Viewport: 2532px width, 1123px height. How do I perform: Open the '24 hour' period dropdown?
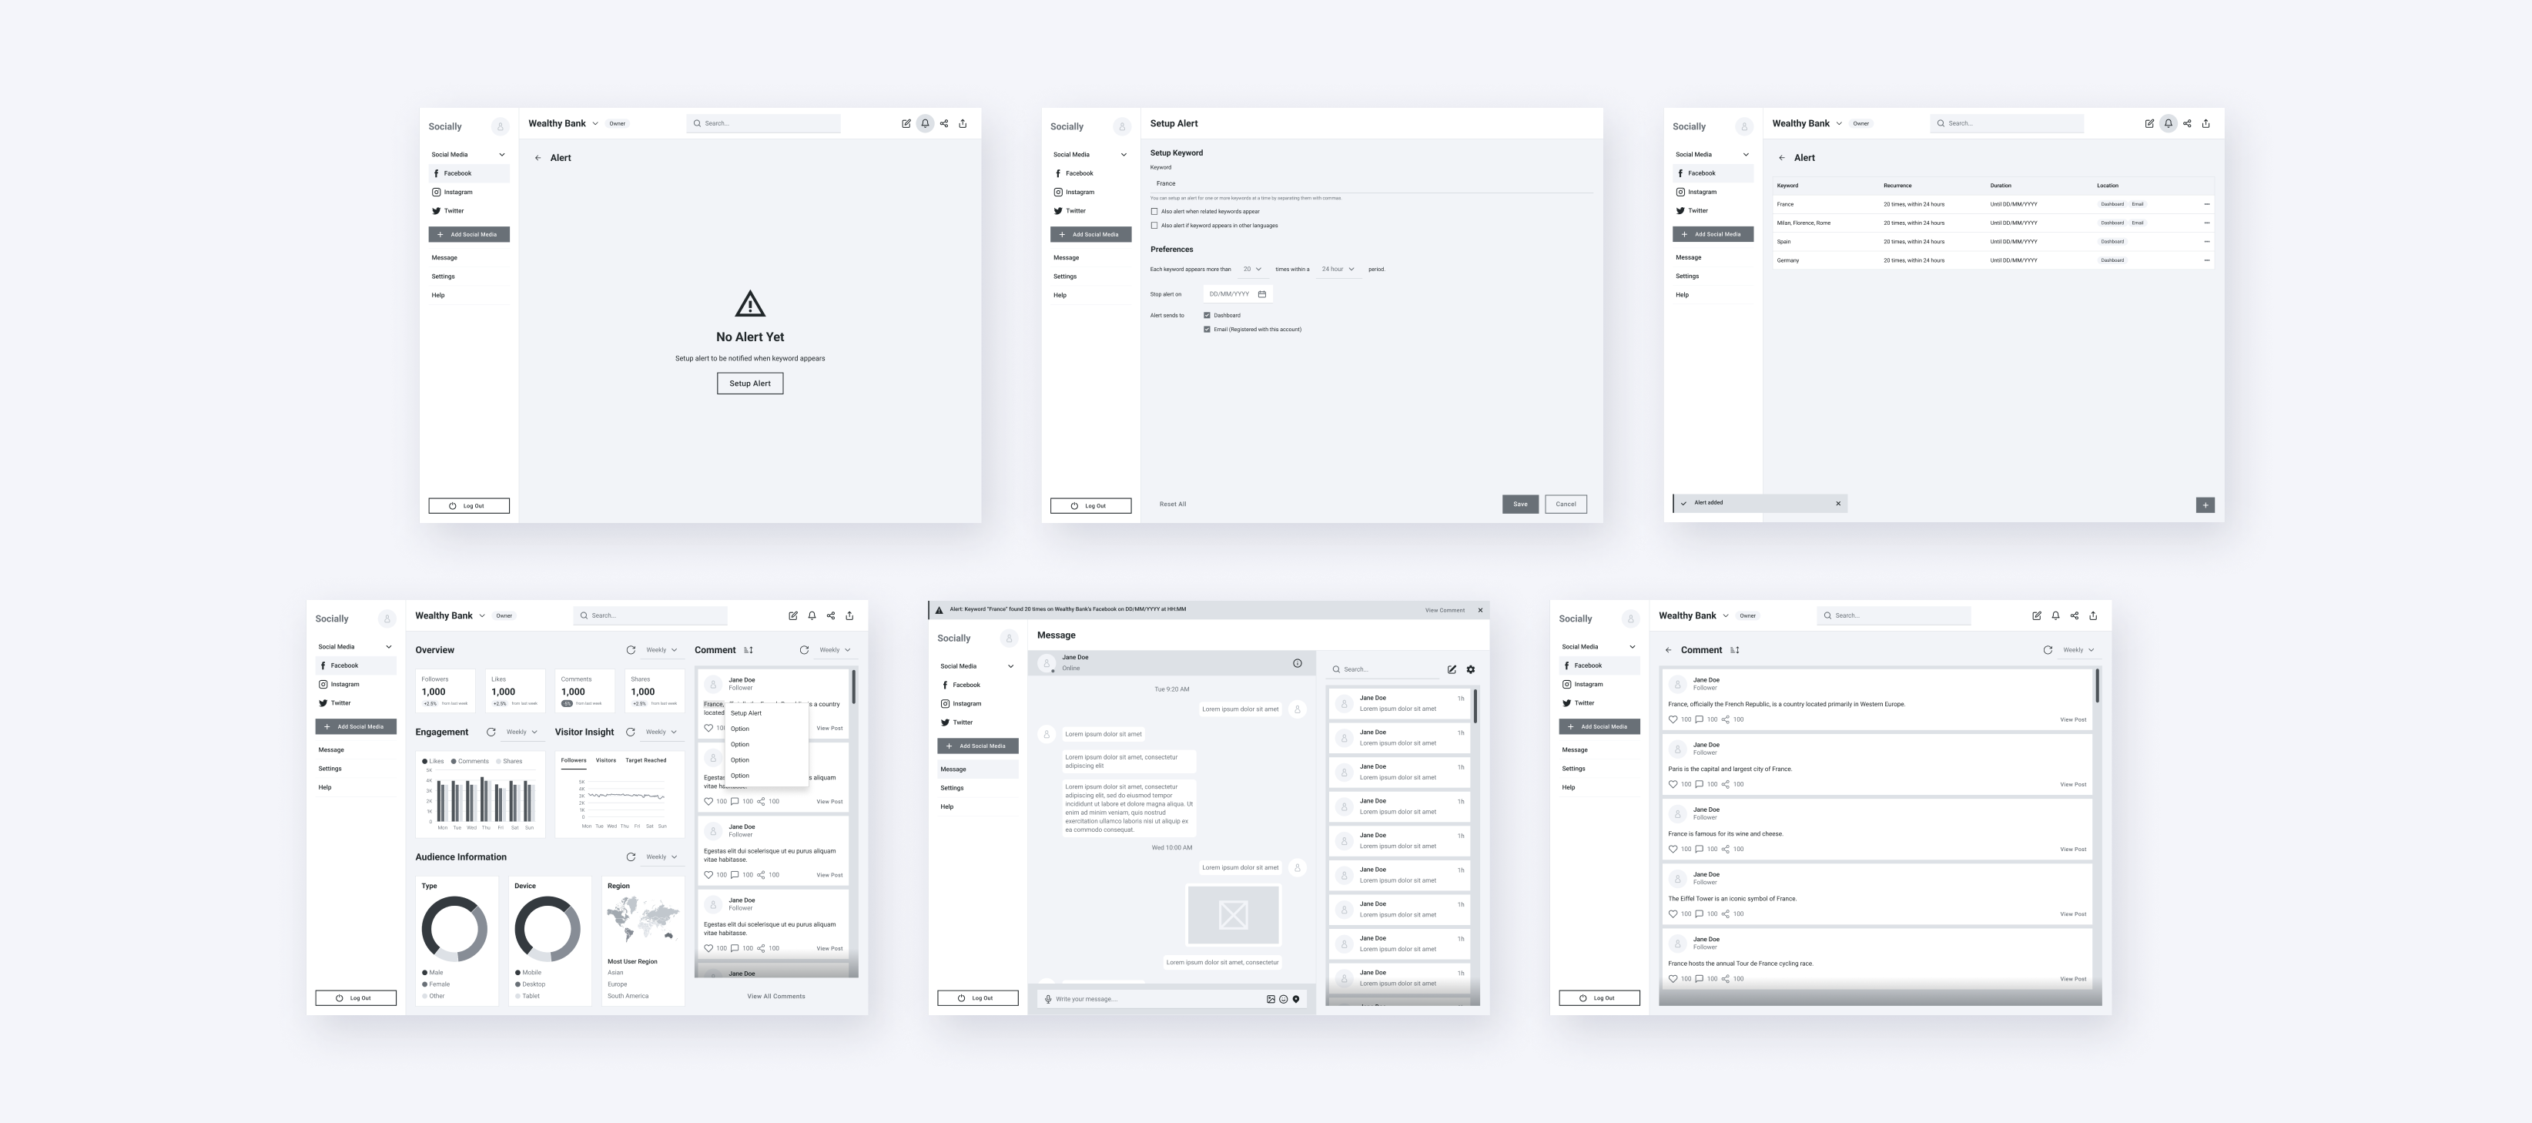point(1338,270)
